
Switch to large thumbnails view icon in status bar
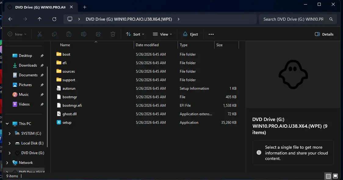[335, 176]
